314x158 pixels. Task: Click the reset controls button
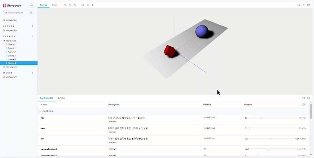tap(304, 104)
